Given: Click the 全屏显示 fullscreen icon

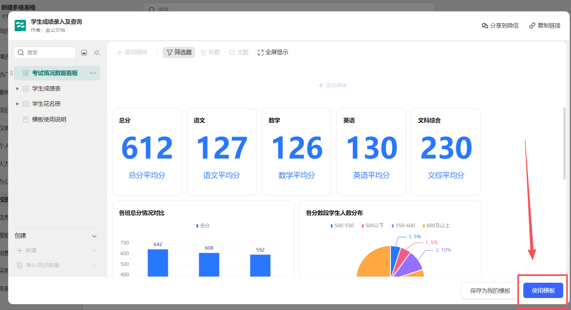Looking at the screenshot, I should (260, 53).
